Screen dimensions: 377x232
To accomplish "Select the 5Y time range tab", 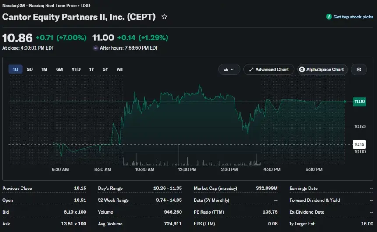I will (105, 69).
